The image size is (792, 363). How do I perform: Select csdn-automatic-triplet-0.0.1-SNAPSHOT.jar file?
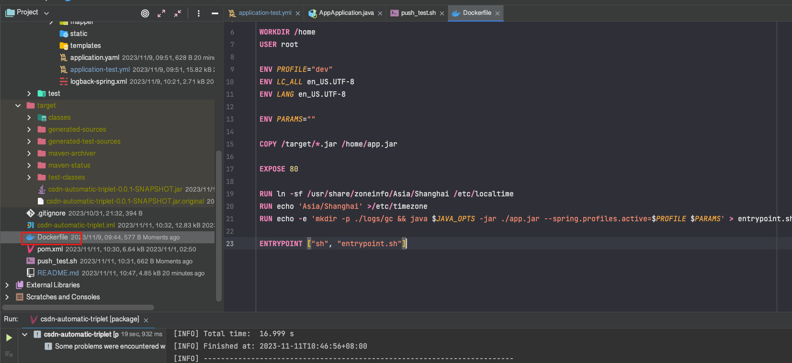[115, 189]
